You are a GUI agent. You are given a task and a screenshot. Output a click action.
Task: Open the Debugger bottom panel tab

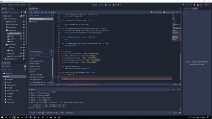point(41,113)
